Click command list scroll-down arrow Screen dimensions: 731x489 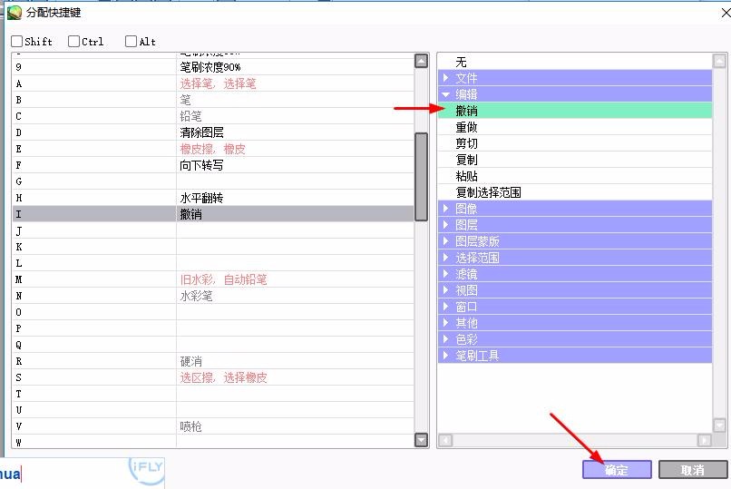pyautogui.click(x=719, y=425)
